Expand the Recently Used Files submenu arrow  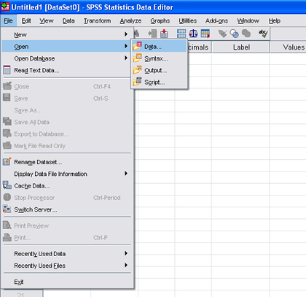[126, 265]
